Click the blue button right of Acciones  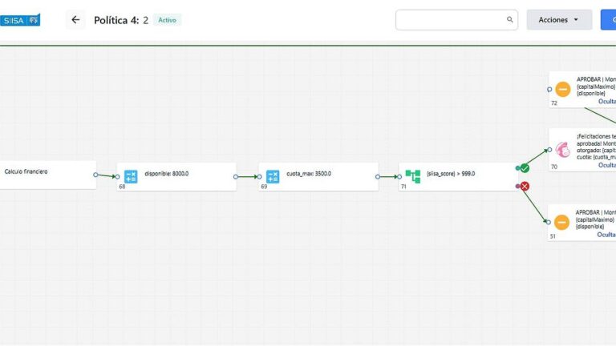click(x=608, y=20)
